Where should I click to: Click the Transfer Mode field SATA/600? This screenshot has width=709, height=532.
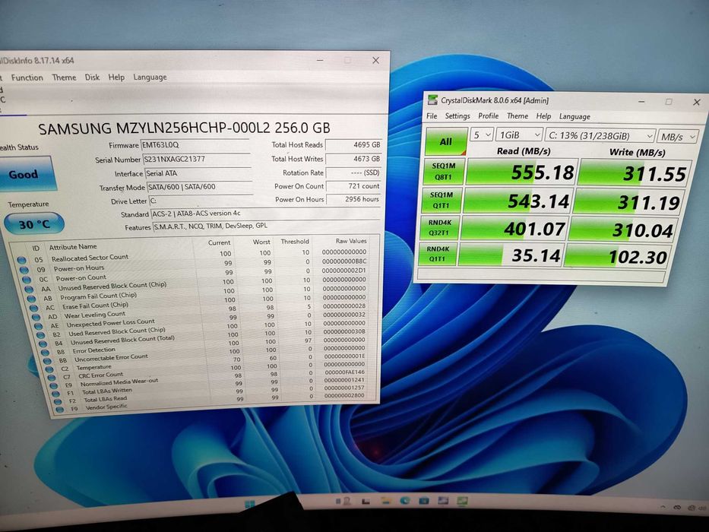coord(199,187)
